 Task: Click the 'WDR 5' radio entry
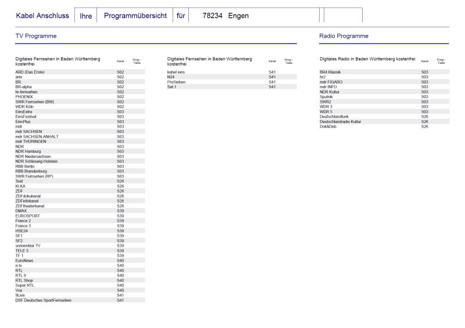click(x=384, y=111)
